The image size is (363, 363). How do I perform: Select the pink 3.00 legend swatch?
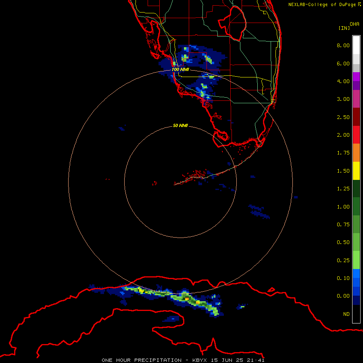pos(356,99)
